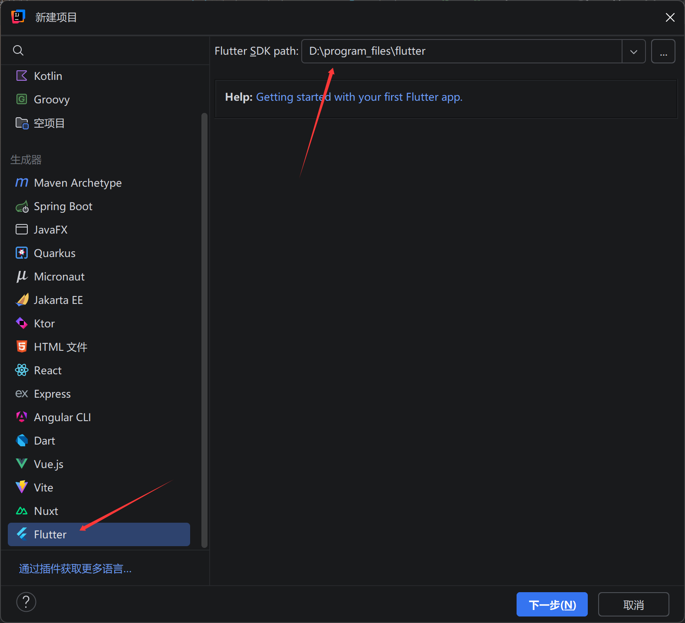This screenshot has width=685, height=623.
Task: Click the React atom icon
Action: click(x=22, y=370)
